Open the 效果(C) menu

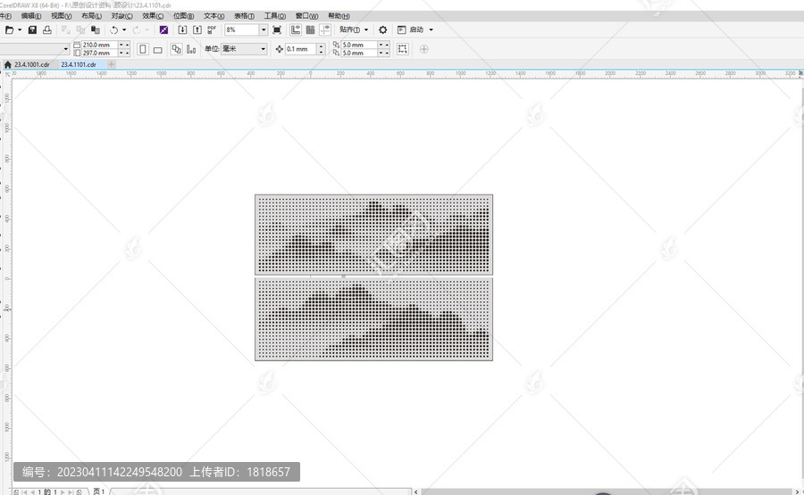point(153,16)
